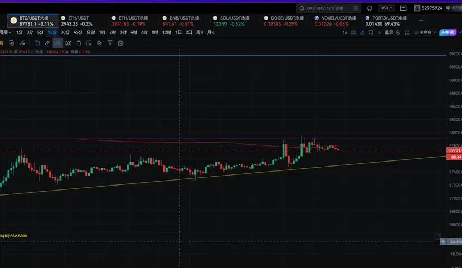The image size is (462, 268).
Task: Select the blue rectangle drawing tool
Action: 37,43
